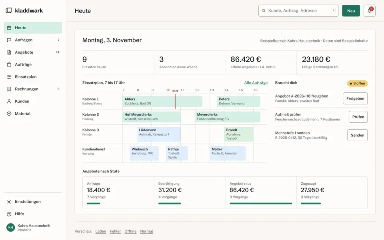Select the Brandt Abnahme appointment block
Viewport: 384px width, 240px height.
click(x=239, y=134)
